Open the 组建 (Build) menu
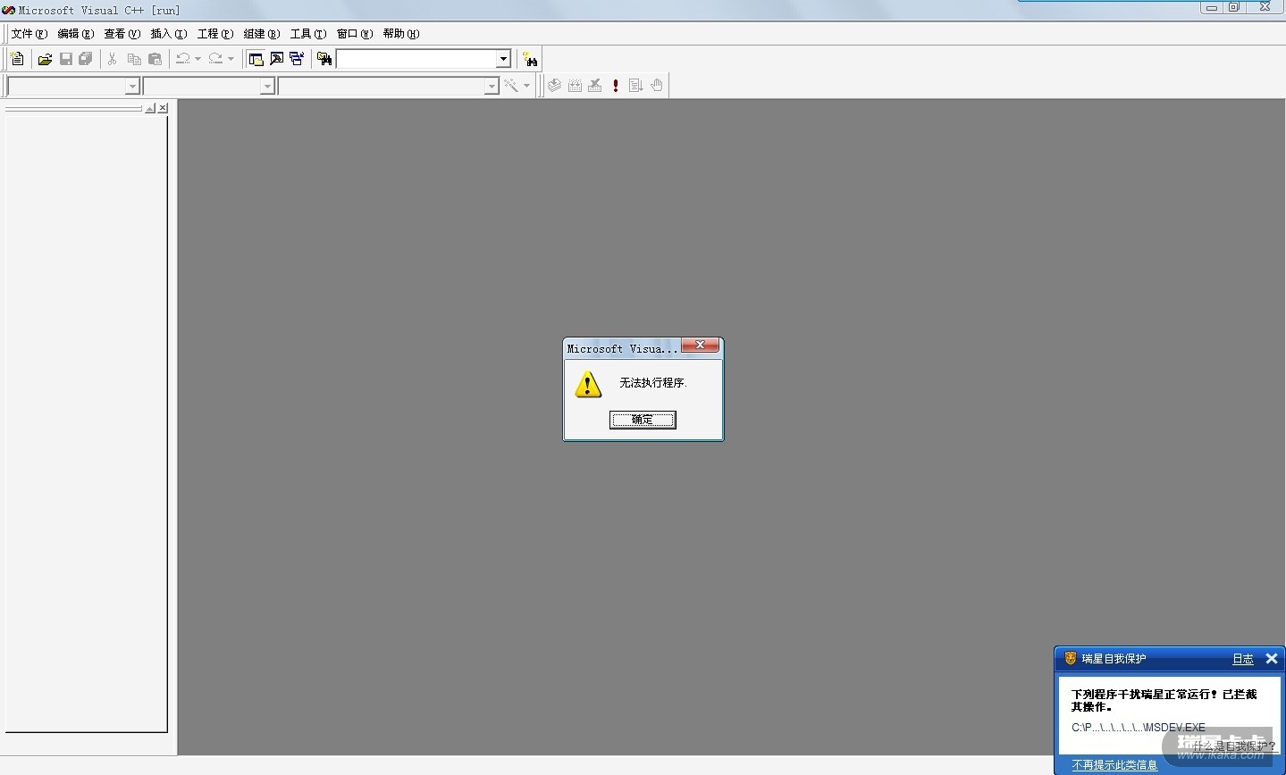1286x775 pixels. (x=261, y=34)
